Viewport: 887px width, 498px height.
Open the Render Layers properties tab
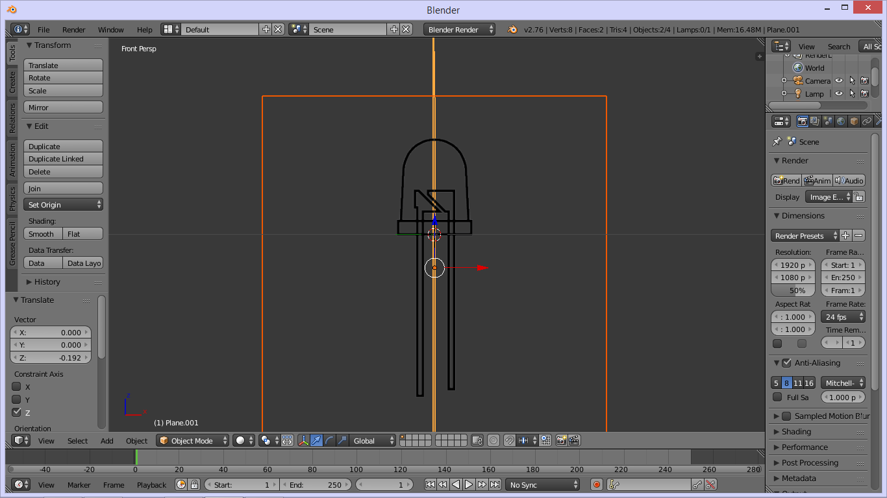pos(815,121)
